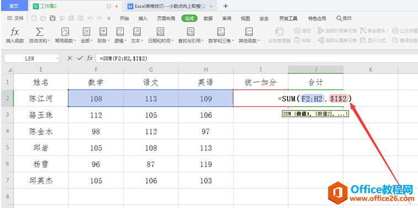
Task: Click the 查找 search button
Action: (x=344, y=18)
